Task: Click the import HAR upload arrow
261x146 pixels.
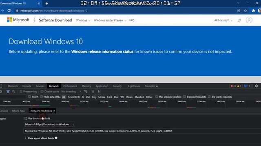Action: click(x=93, y=91)
